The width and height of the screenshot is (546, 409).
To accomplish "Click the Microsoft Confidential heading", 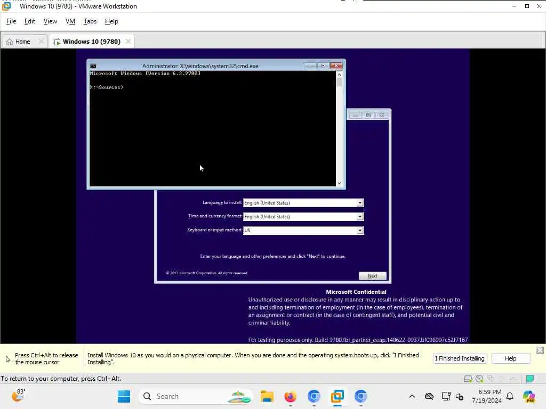I will (x=356, y=292).
